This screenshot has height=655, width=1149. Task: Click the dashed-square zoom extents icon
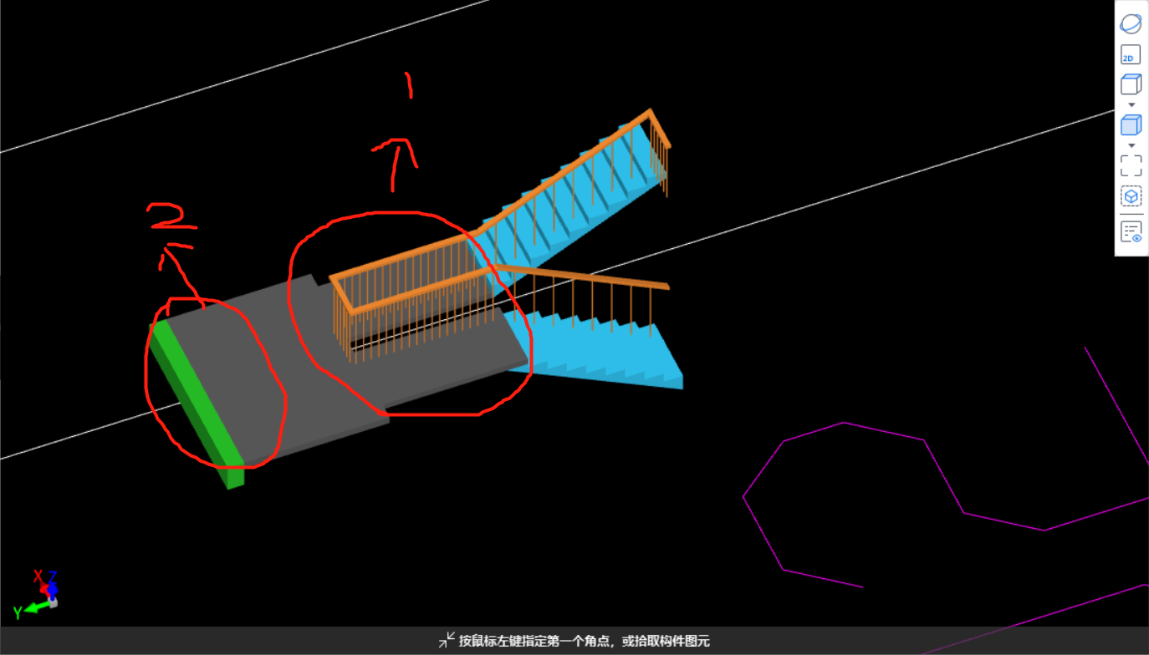tap(1131, 165)
